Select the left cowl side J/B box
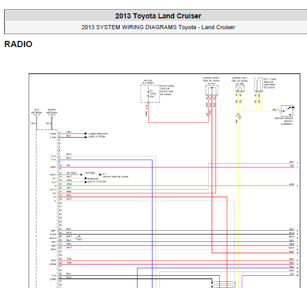This screenshot has width=307, height=288. pyautogui.click(x=259, y=85)
